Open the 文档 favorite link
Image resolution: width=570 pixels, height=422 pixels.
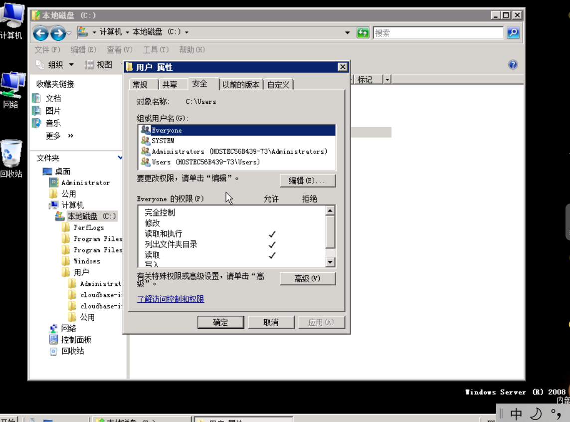tap(53, 98)
